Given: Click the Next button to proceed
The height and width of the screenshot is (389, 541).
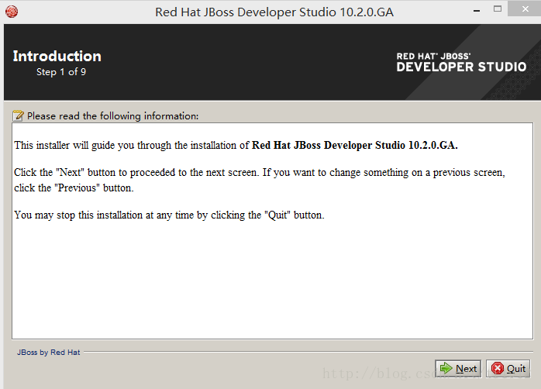Looking at the screenshot, I should click(458, 369).
